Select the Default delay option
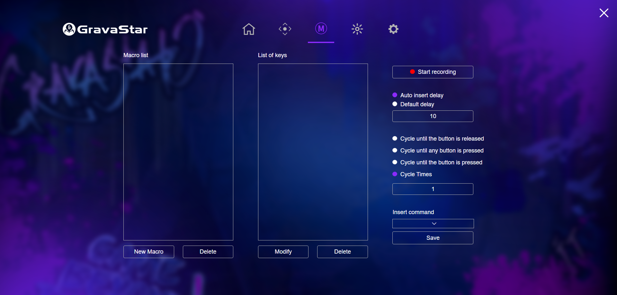 pyautogui.click(x=395, y=104)
